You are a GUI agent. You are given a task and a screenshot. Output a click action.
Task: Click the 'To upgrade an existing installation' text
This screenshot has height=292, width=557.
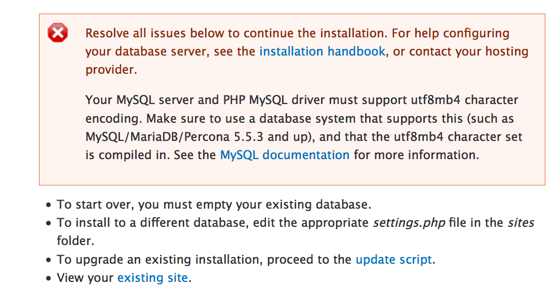click(x=204, y=259)
